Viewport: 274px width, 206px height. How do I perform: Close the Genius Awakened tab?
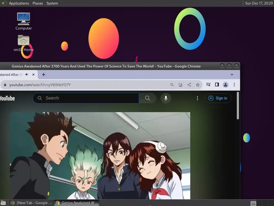[x=33, y=75]
